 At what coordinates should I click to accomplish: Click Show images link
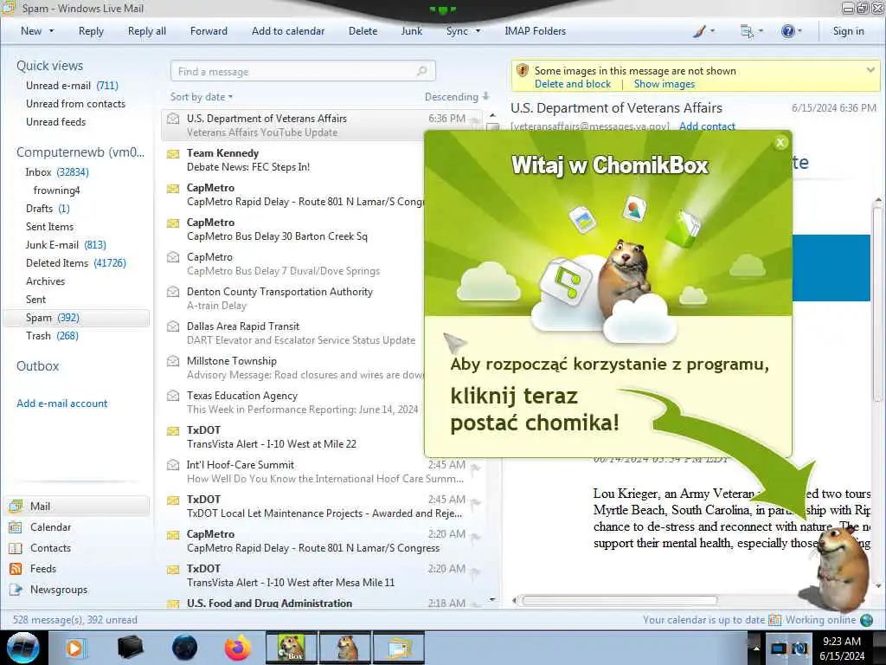(664, 84)
